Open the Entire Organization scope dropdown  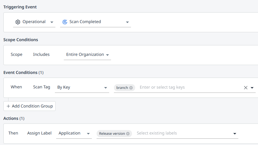107,55
